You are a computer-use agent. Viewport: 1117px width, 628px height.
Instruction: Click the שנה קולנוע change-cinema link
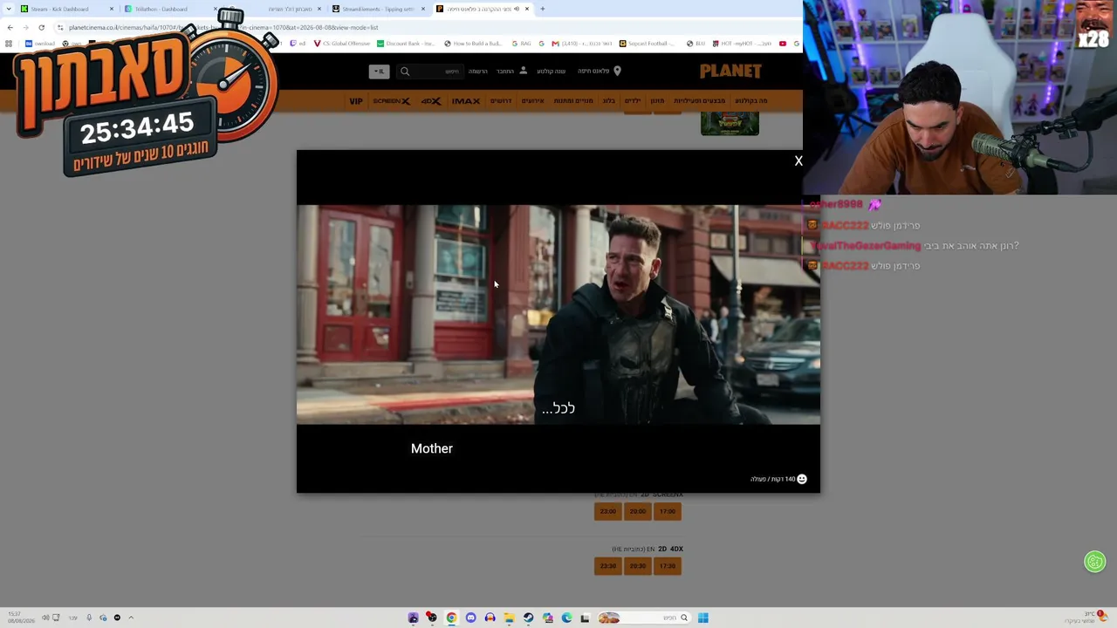click(552, 72)
